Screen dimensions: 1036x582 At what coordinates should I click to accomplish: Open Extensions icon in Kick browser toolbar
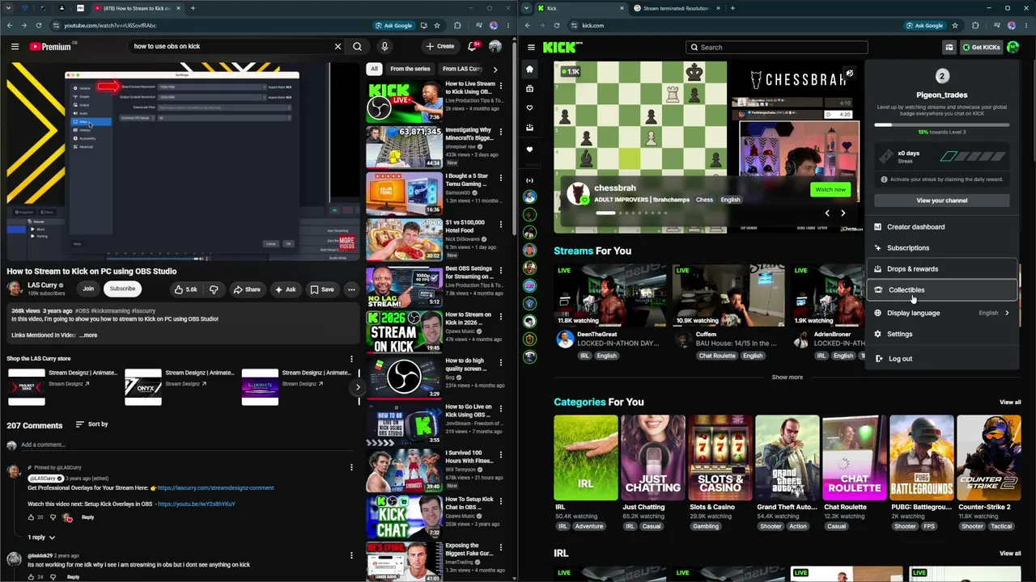click(x=975, y=25)
